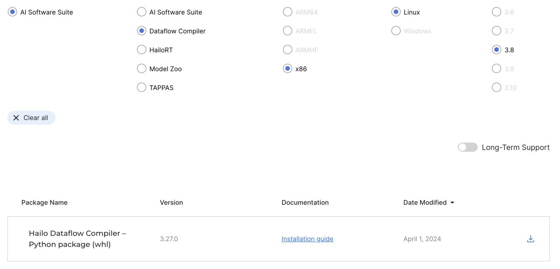Toggle the Long-Term Support switch
Screen dimensions: 560x269
(x=468, y=147)
